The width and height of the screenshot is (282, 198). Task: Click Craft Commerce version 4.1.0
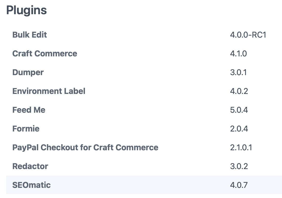coord(239,54)
